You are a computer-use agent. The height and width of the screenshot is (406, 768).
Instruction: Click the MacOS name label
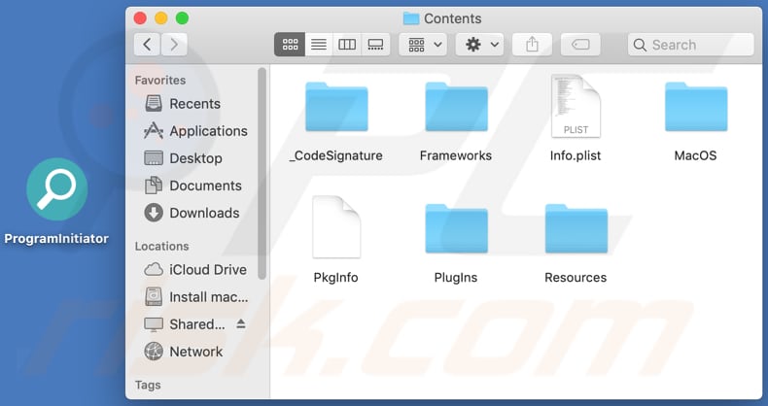click(695, 156)
